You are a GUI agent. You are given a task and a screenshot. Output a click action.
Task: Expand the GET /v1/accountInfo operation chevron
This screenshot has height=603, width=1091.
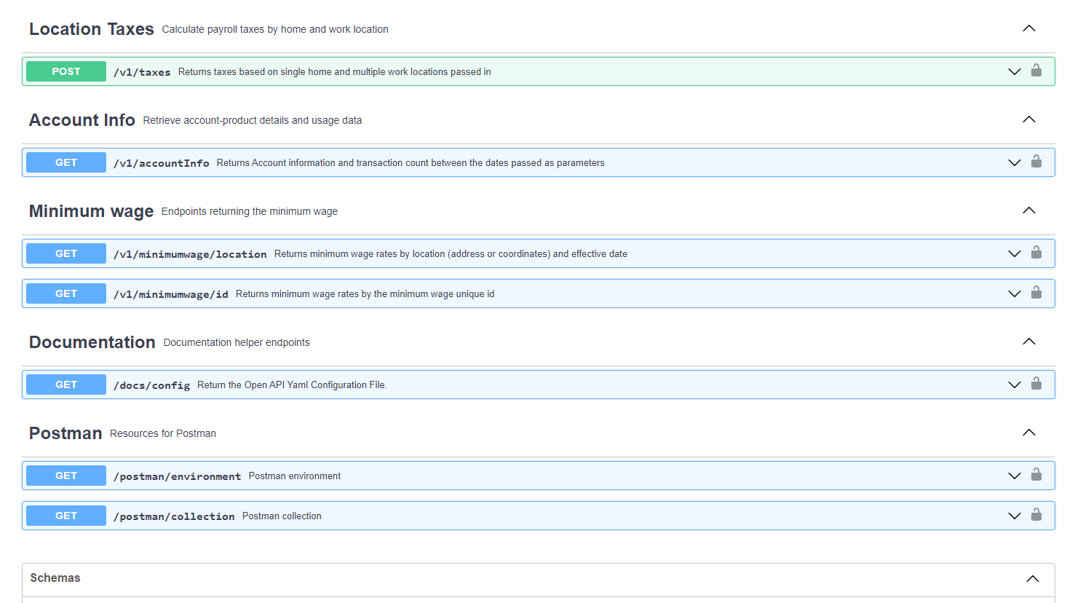coord(1015,162)
